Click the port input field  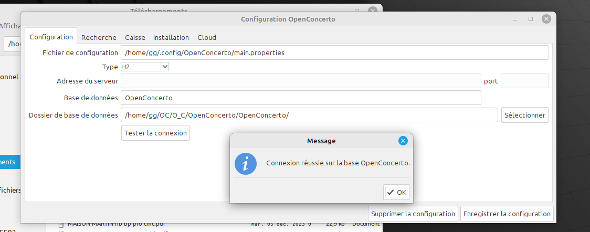point(524,81)
